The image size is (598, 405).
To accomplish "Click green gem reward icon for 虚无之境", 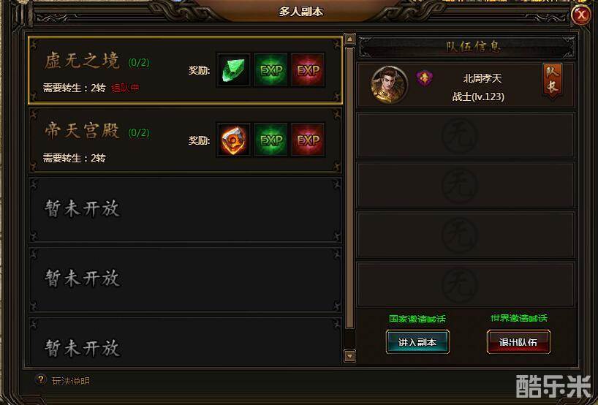I will tap(233, 70).
